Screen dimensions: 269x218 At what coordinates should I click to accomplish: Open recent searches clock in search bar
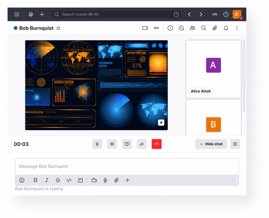(176, 14)
